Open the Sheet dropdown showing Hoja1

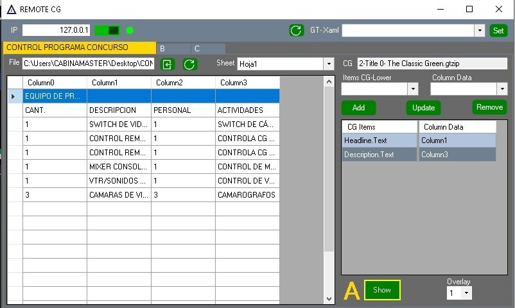point(329,64)
